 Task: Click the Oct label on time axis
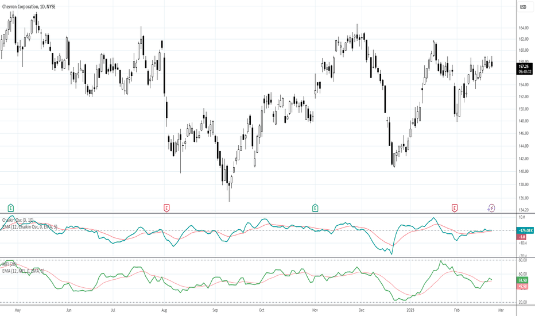click(261, 310)
